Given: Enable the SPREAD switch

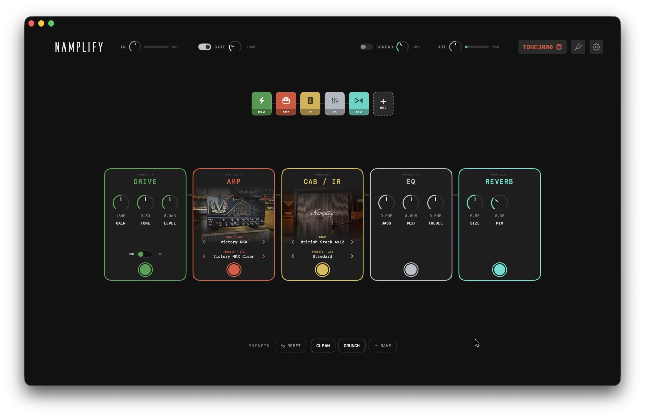Looking at the screenshot, I should tap(366, 47).
